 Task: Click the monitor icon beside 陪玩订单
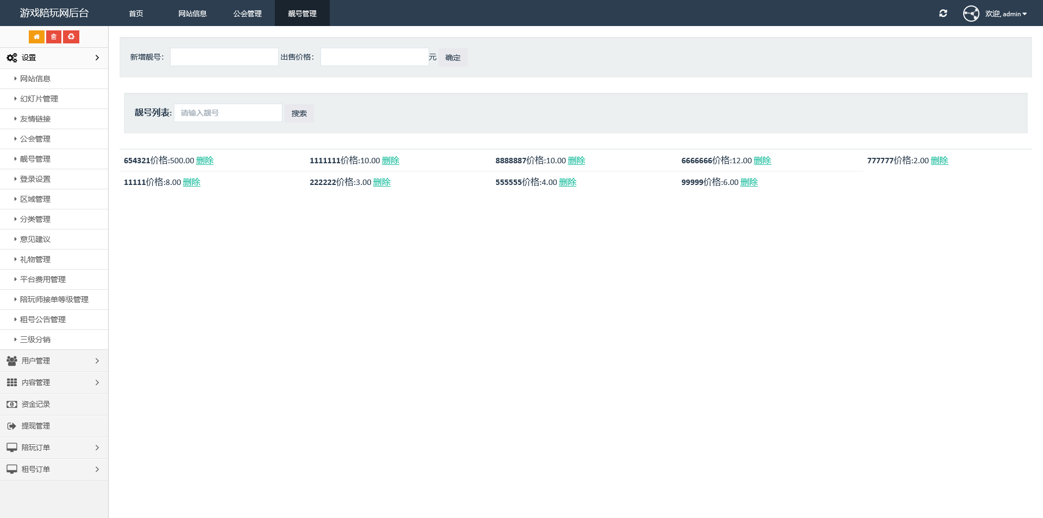(x=11, y=447)
